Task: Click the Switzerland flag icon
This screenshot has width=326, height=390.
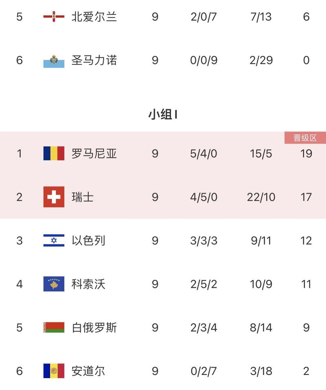Action: [54, 197]
